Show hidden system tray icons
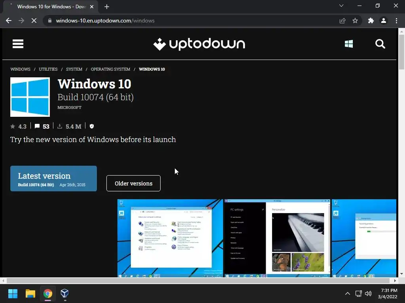 pyautogui.click(x=348, y=294)
